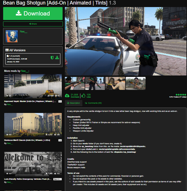
Task: Click star rating on Retro Emergency Vehicles thumbnail
Action: (9, 174)
